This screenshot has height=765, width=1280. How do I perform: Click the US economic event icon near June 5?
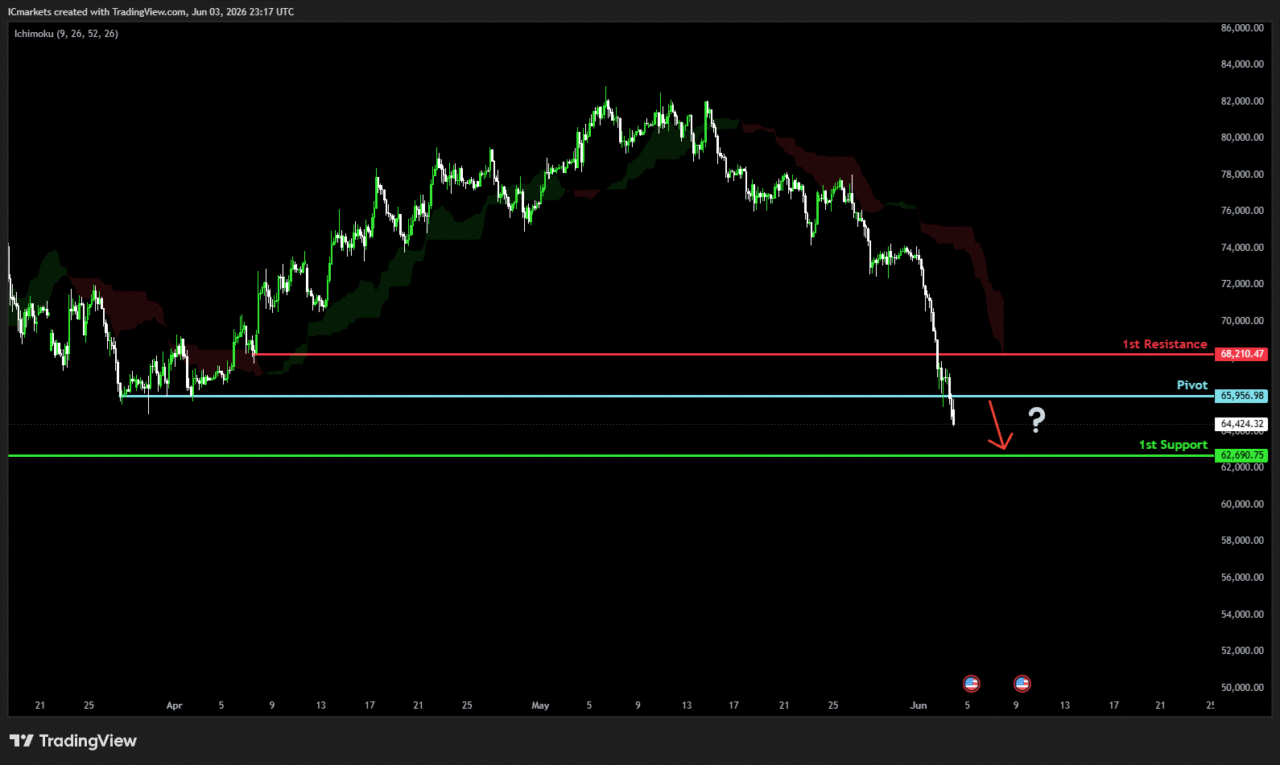point(972,684)
